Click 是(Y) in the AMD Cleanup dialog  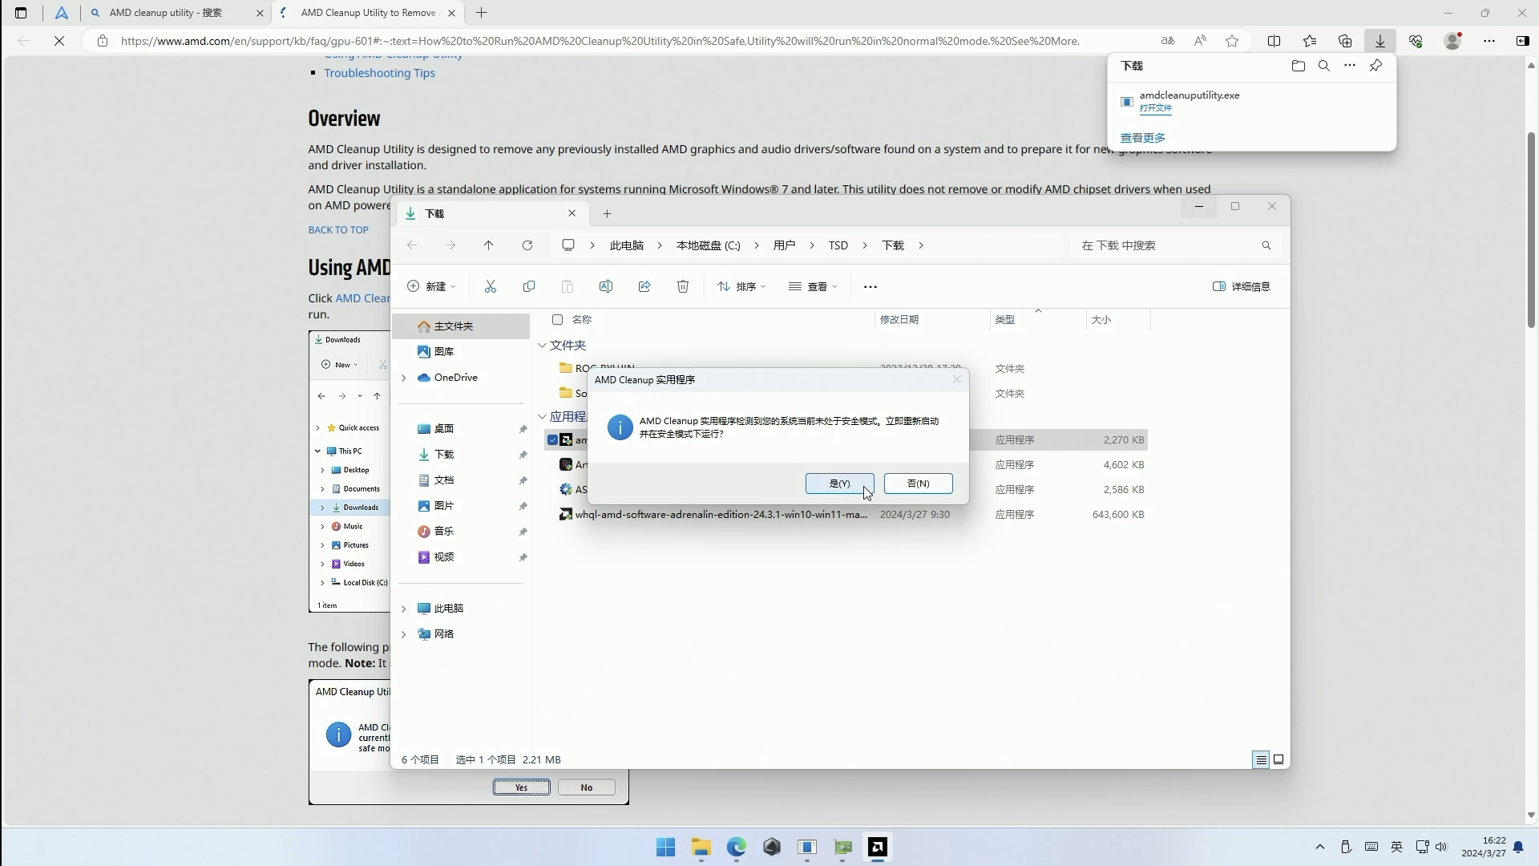pyautogui.click(x=839, y=484)
